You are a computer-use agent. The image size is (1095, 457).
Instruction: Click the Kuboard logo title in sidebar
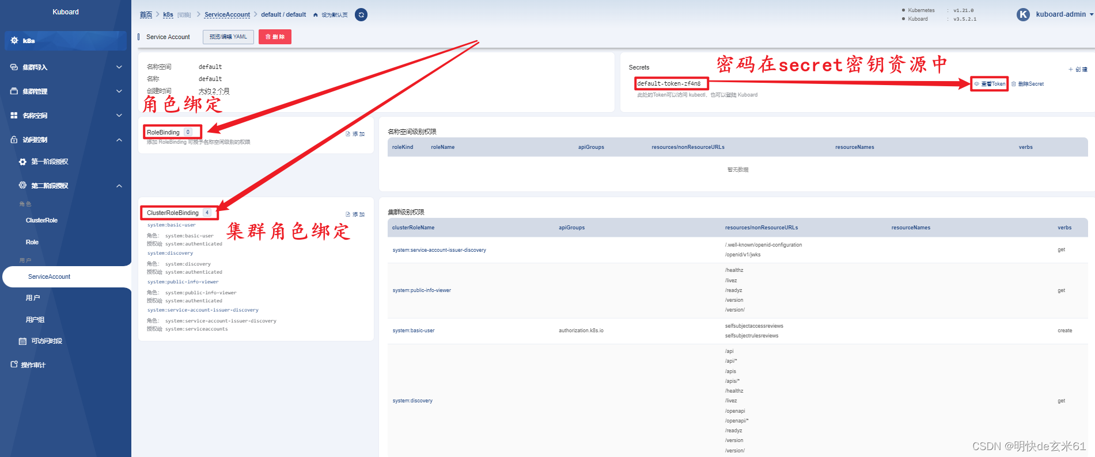click(x=66, y=12)
